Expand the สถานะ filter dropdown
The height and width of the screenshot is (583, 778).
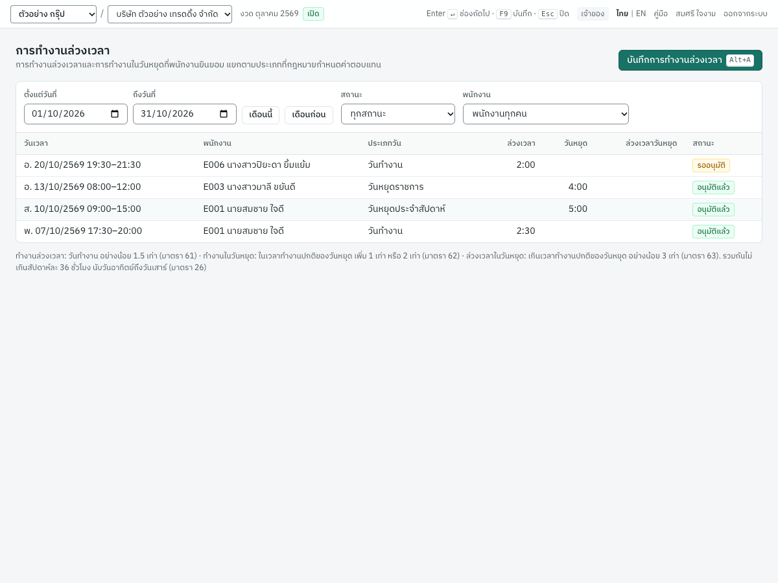click(x=398, y=114)
